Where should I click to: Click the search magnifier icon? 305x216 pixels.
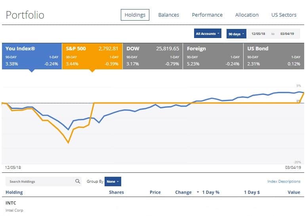pyautogui.click(x=78, y=182)
